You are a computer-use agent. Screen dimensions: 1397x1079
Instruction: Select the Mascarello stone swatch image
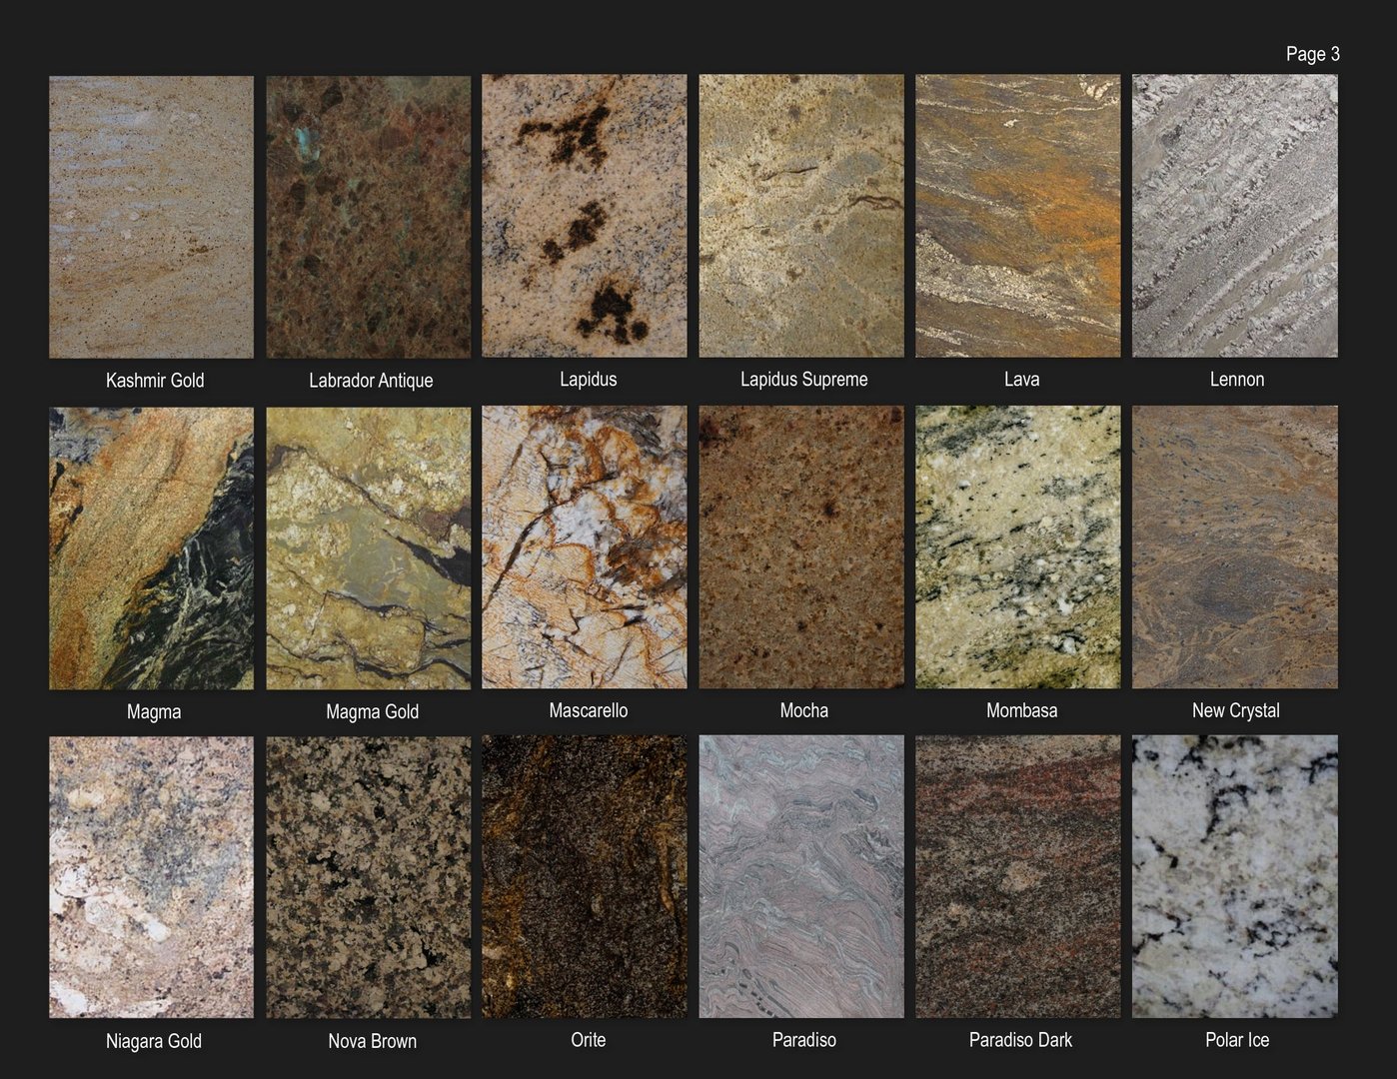[585, 547]
